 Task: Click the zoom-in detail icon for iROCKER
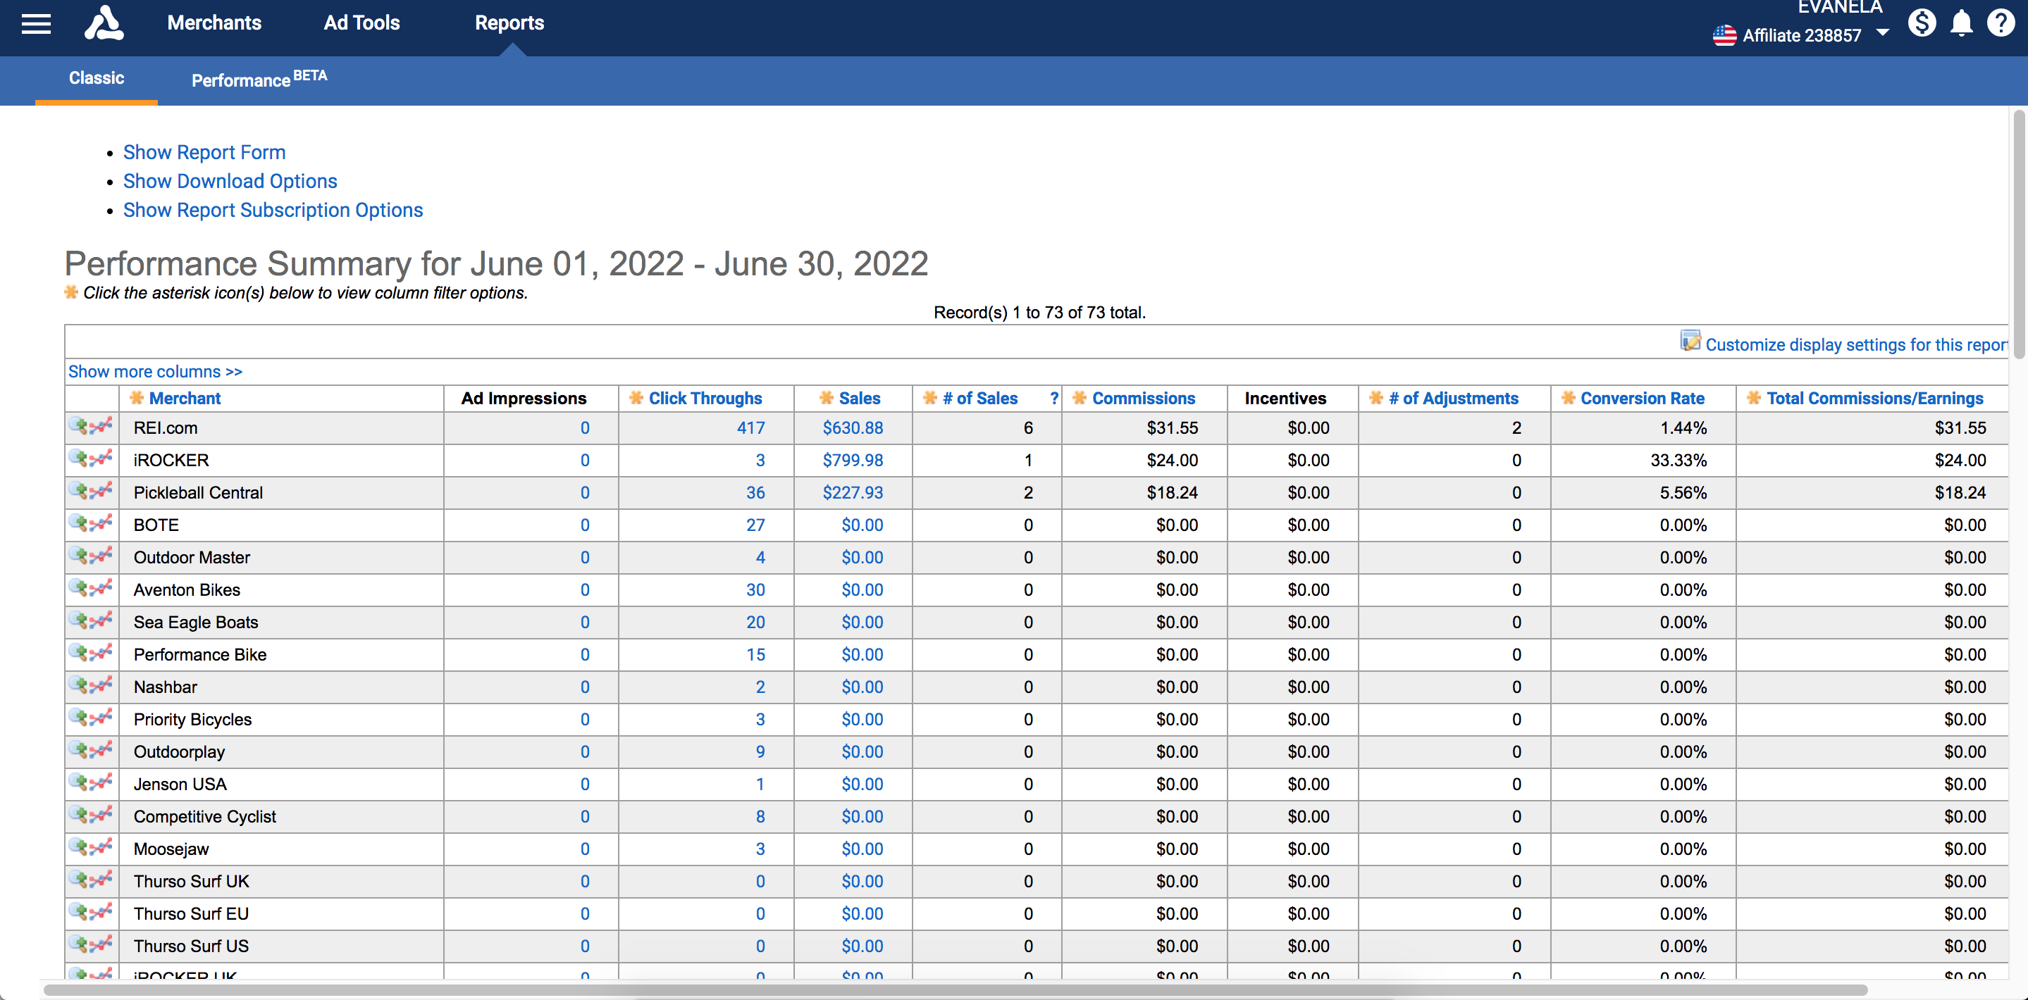pos(79,458)
